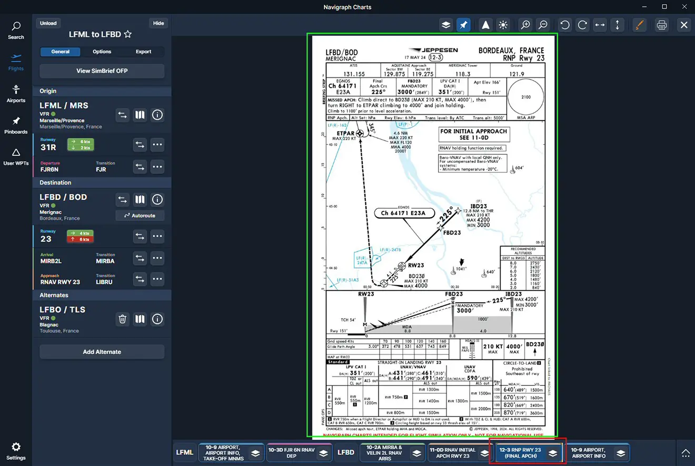The height and width of the screenshot is (466, 695).
Task: Open the Flights section in the sidebar
Action: (x=16, y=62)
